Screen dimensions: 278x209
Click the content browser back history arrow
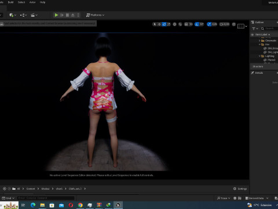point(5,189)
